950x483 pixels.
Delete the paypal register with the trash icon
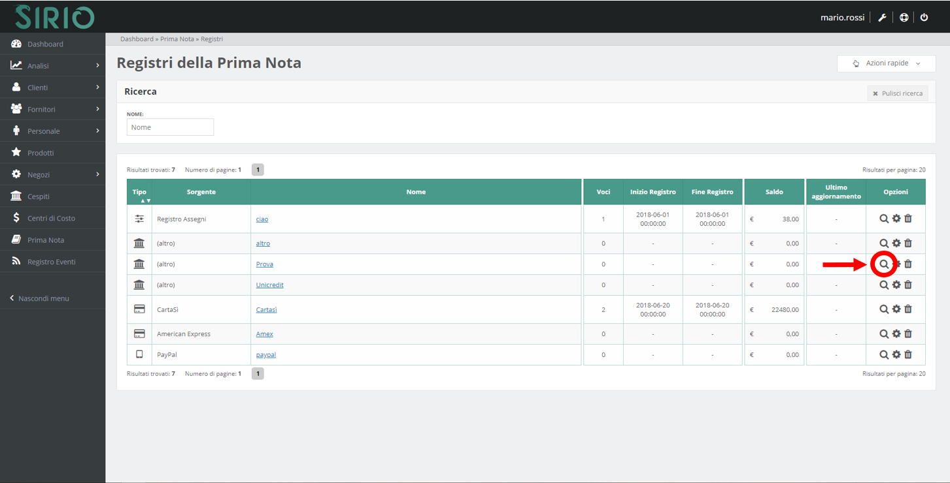tap(908, 354)
